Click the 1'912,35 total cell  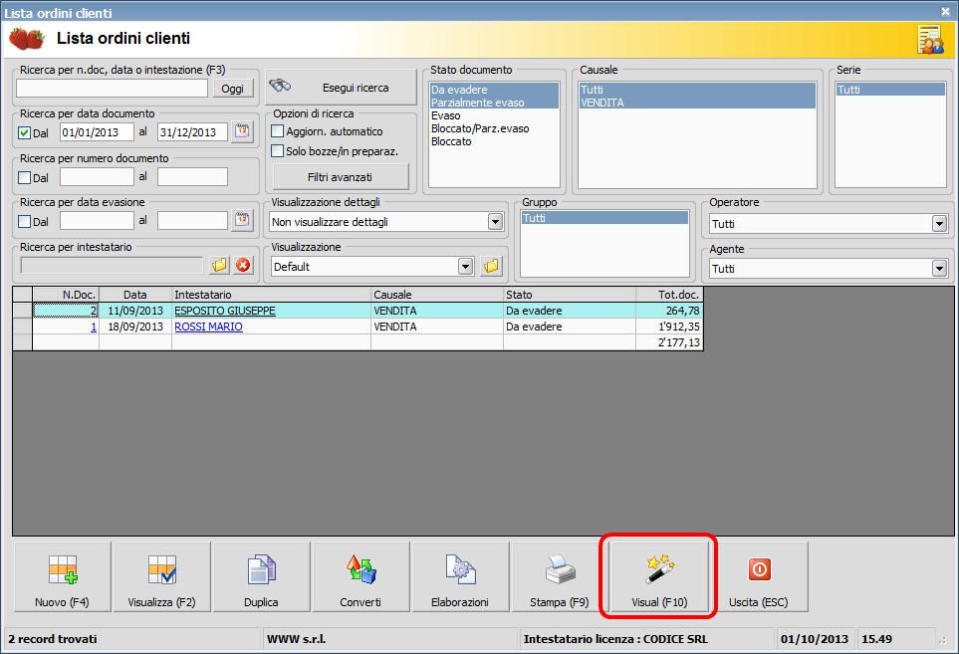pyautogui.click(x=670, y=327)
